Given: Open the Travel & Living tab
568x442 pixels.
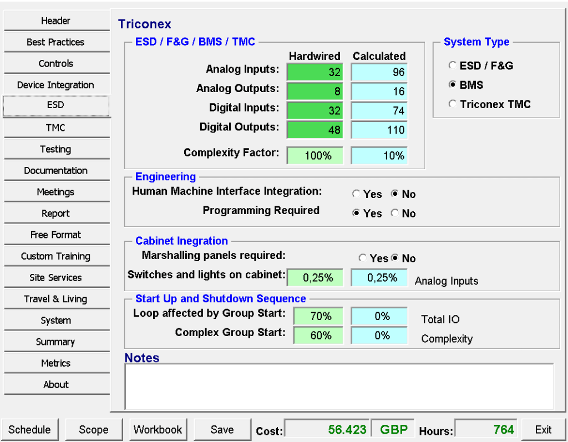Looking at the screenshot, I should click(x=56, y=299).
